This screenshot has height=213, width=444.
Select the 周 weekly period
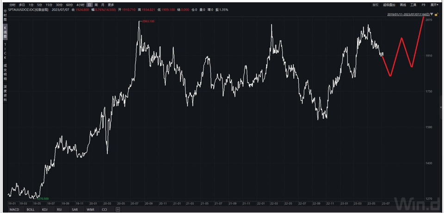point(96,5)
